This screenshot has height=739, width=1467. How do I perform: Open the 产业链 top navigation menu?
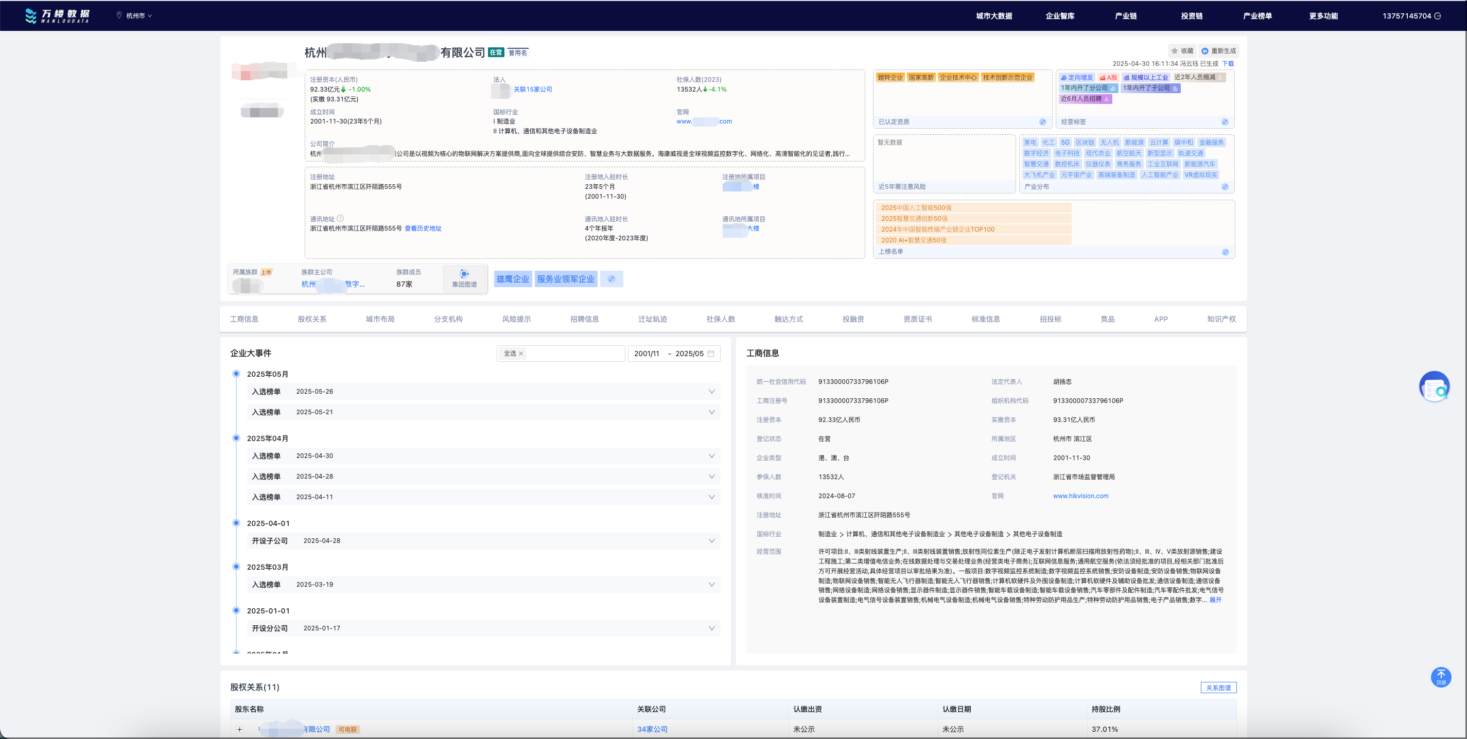1125,16
